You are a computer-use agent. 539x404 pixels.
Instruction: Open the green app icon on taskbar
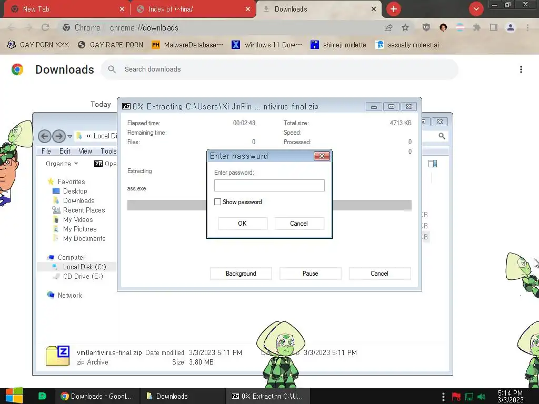coord(42,396)
